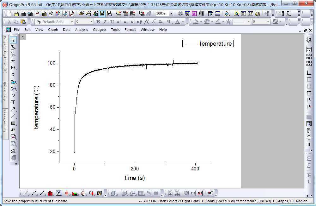Open the Help menu
The width and height of the screenshot is (316, 206).
(x=163, y=30)
